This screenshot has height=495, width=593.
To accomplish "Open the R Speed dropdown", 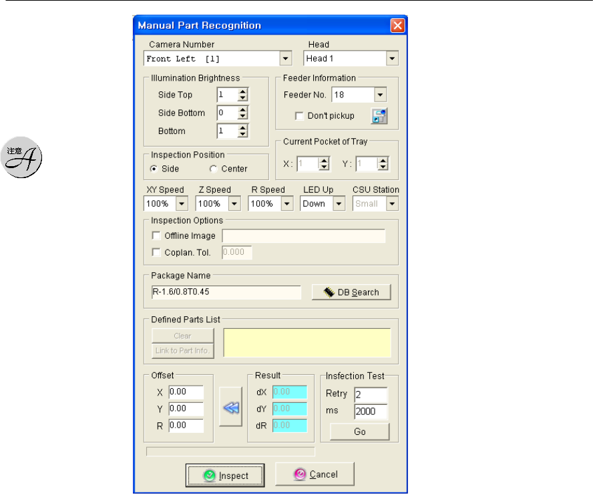I will [287, 203].
